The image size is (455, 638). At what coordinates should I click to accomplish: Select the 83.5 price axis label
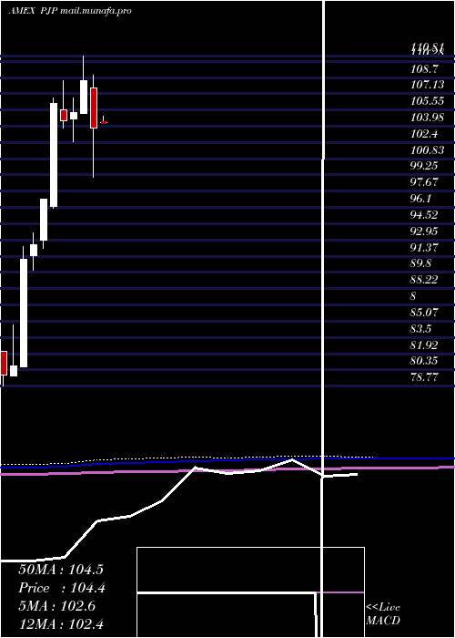tap(420, 329)
